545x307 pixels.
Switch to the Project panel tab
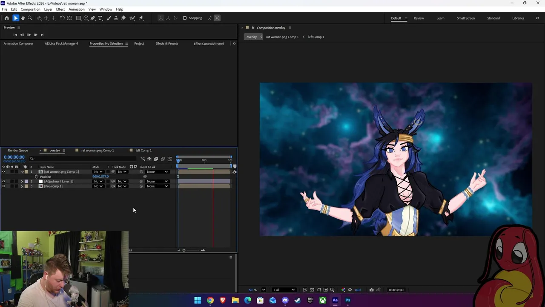[139, 43]
